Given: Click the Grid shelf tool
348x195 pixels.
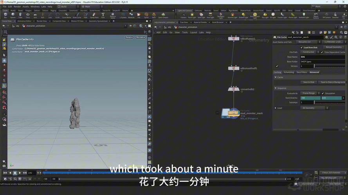Looking at the screenshot, I should 35,15.
